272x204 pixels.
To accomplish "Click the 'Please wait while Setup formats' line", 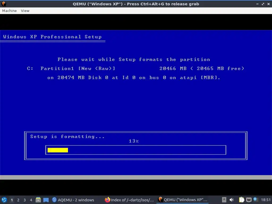I will point(134,59).
